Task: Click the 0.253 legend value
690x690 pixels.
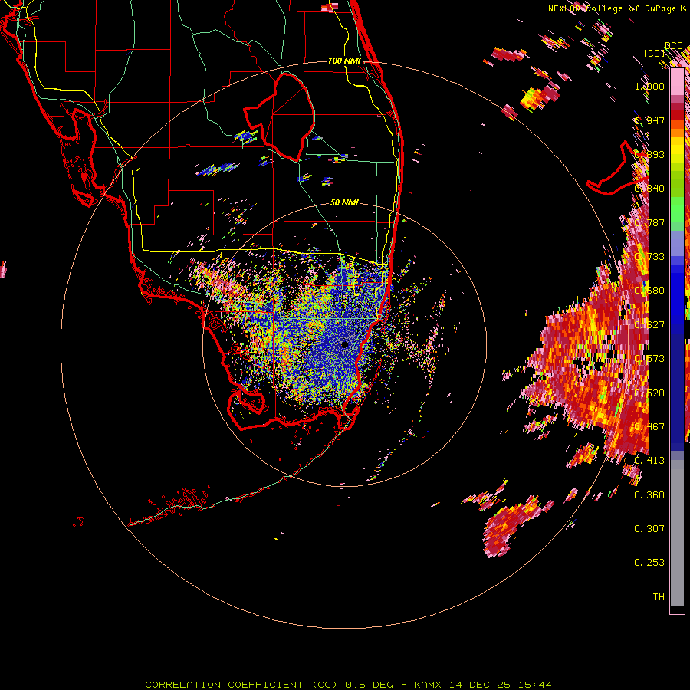Action: (x=649, y=563)
